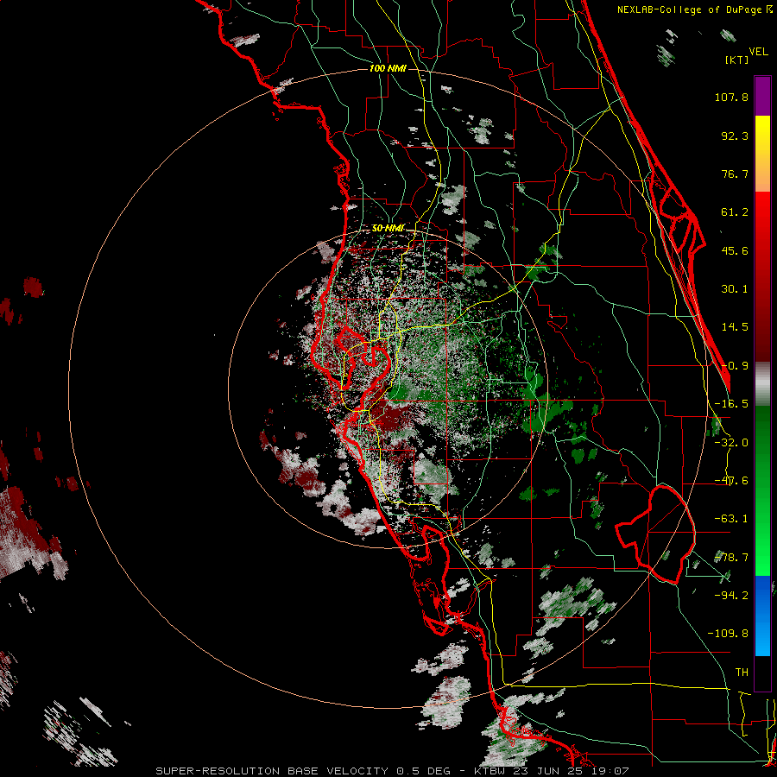Pick the gray near-zero segment of velocity scale
777x777 pixels.
(762, 384)
